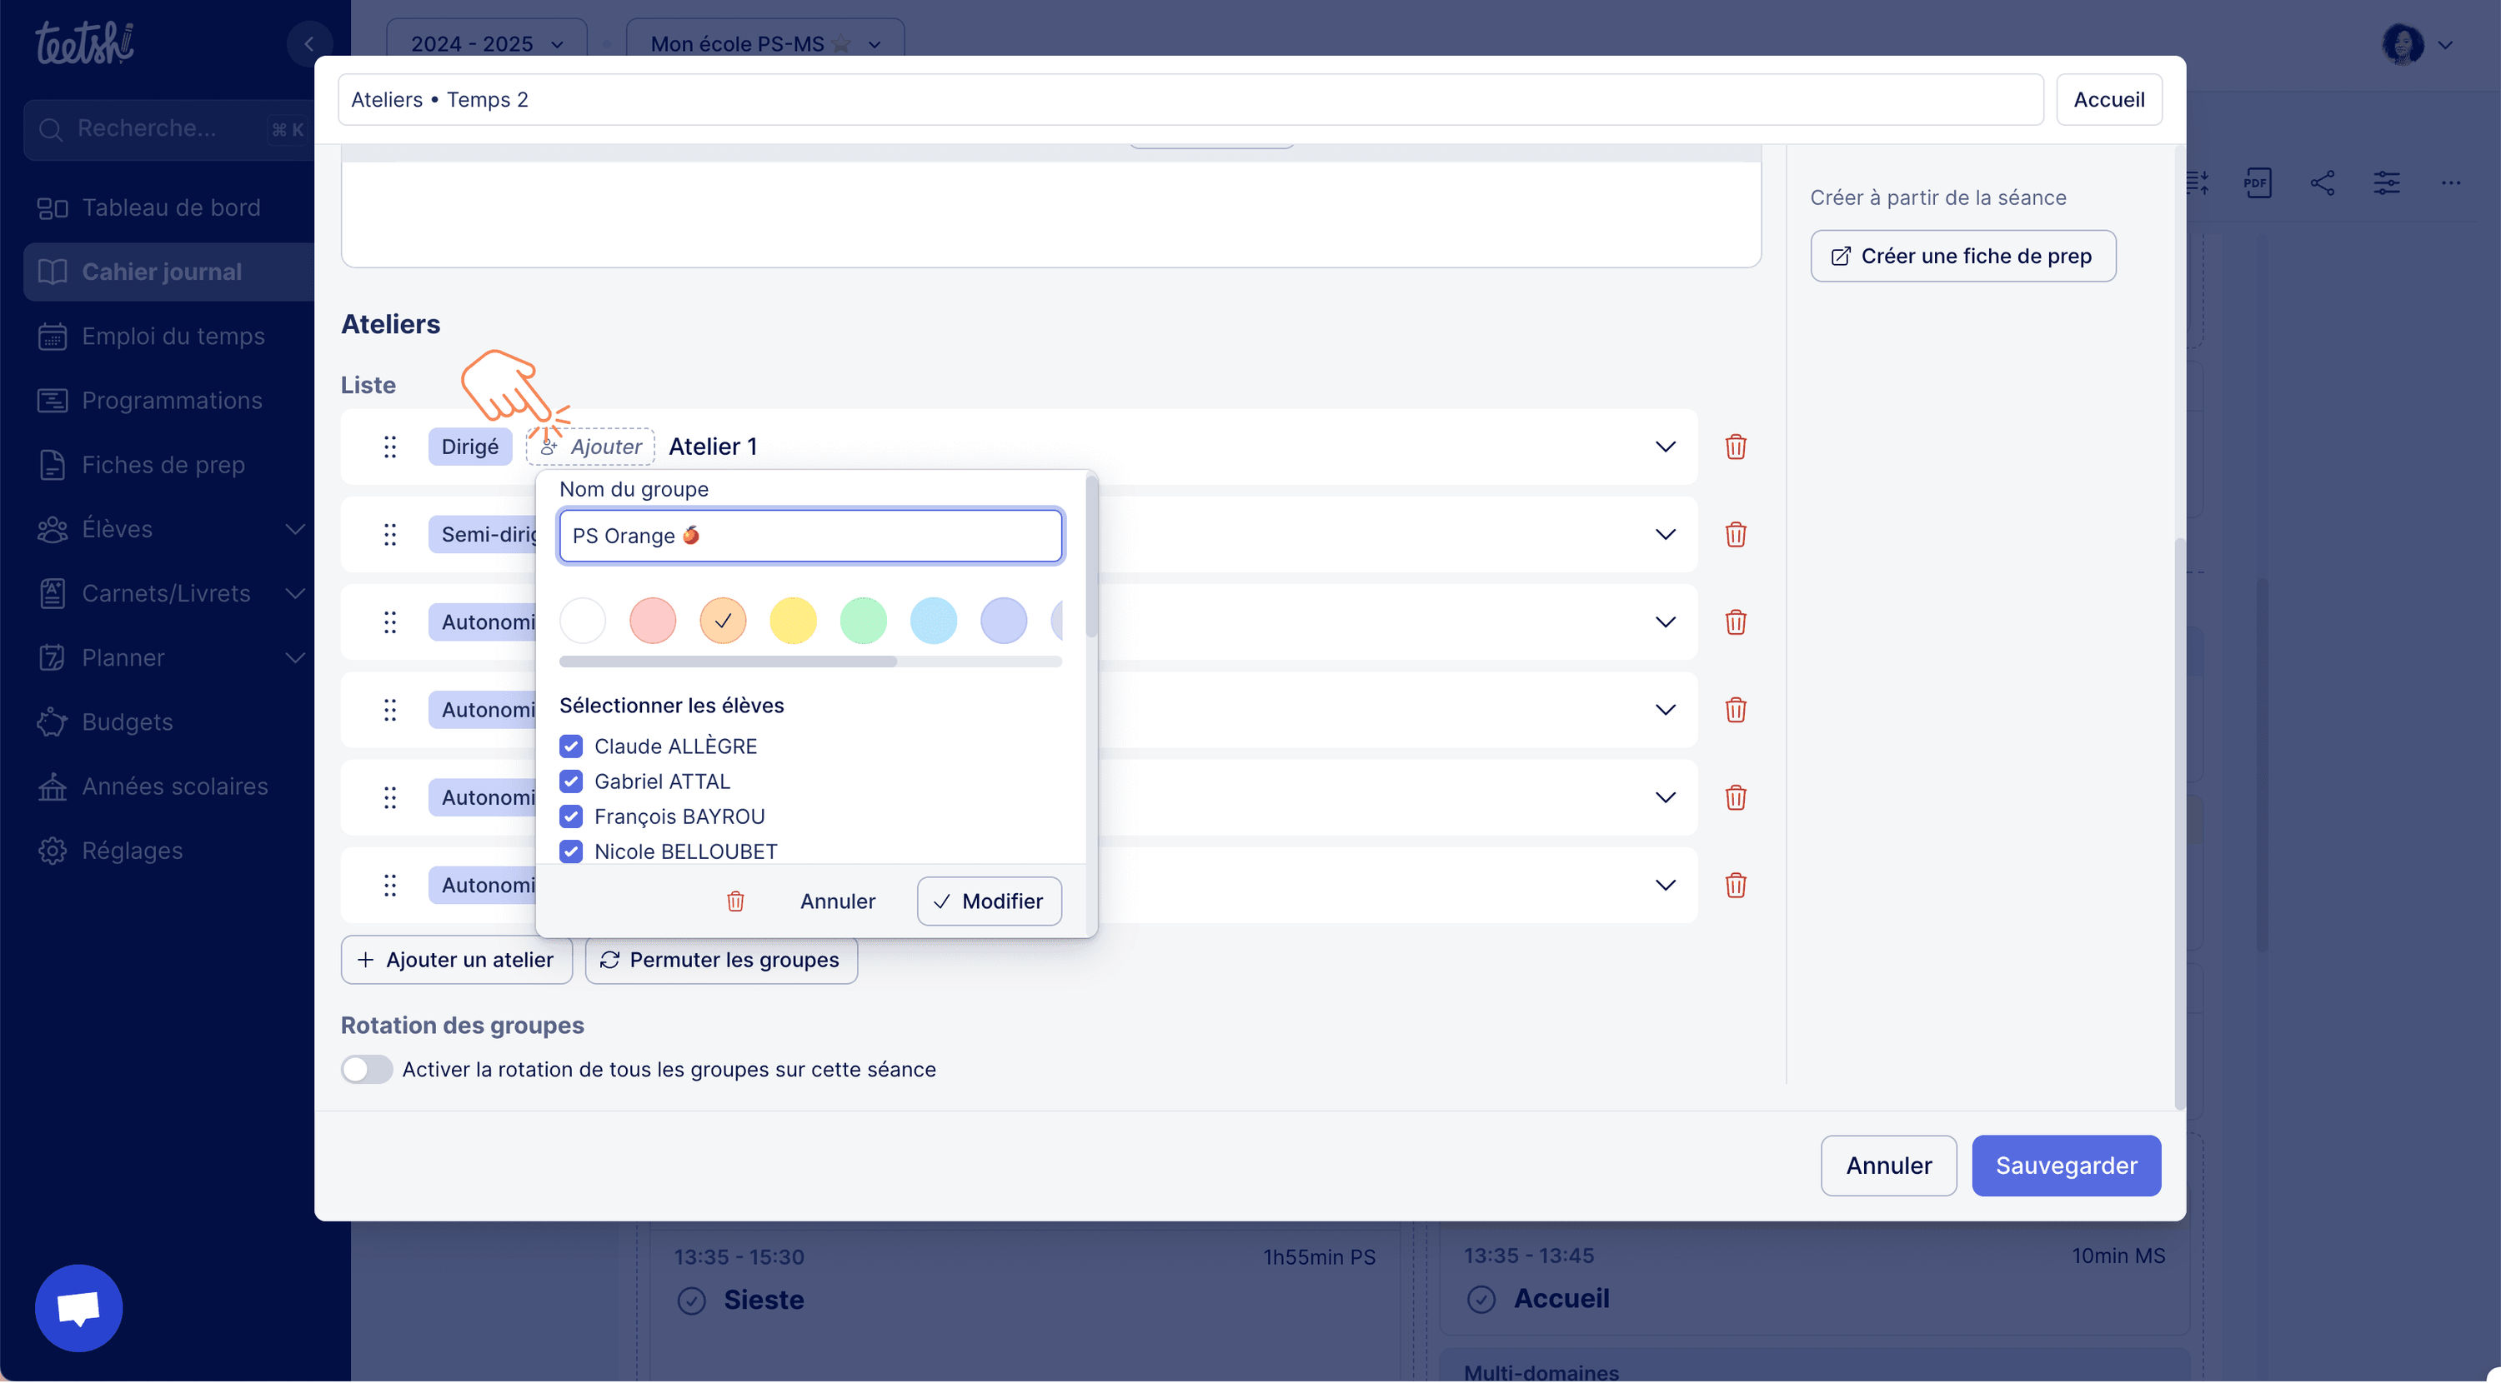Expand the last Autonomie row chevron
Screen dimensions: 2501x1383
pos(1665,884)
